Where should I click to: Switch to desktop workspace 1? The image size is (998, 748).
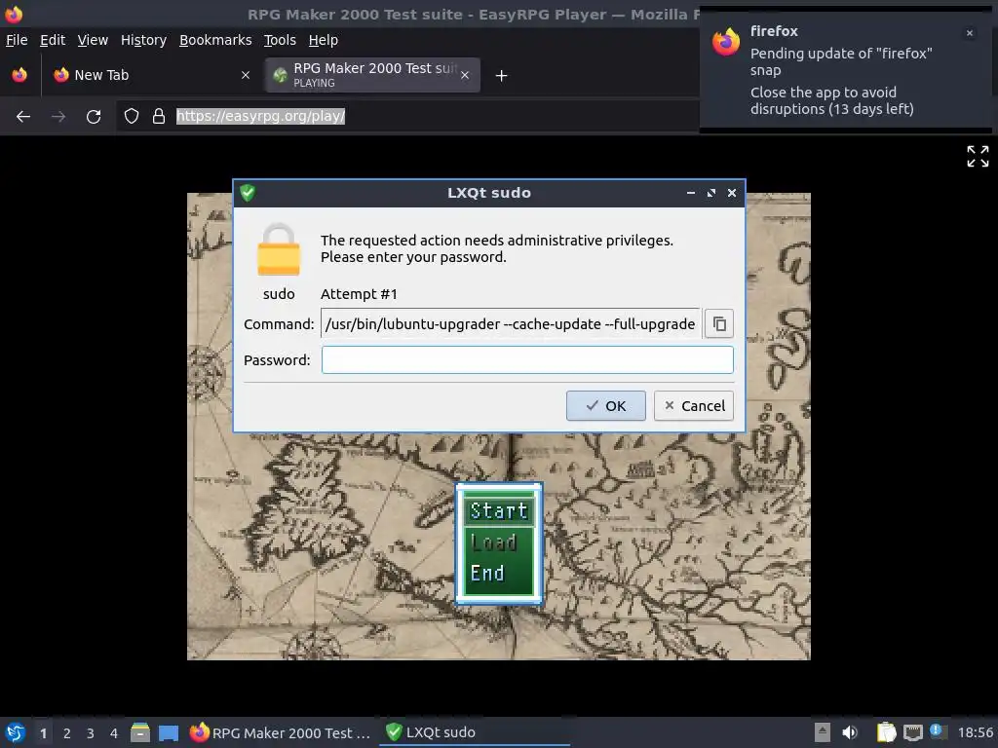43,733
